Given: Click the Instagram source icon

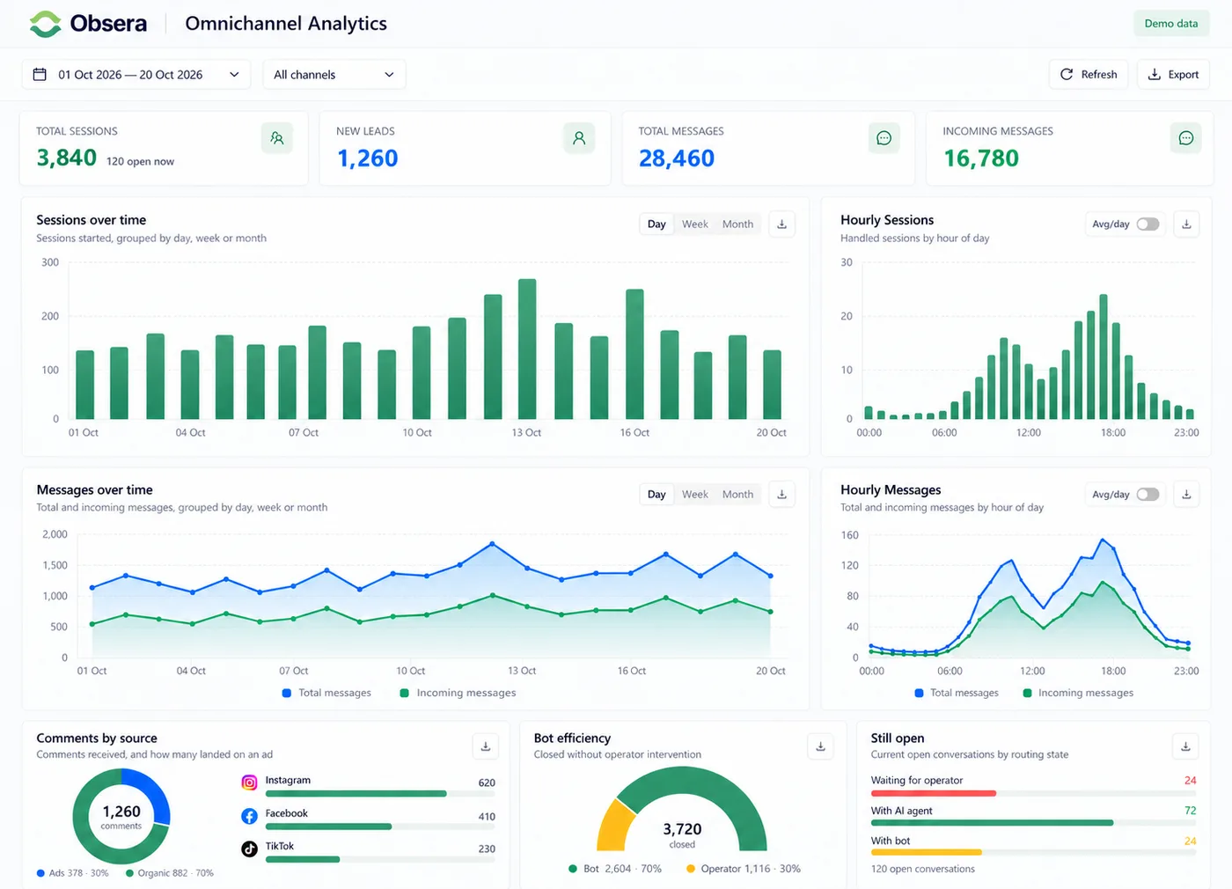Looking at the screenshot, I should click(250, 782).
